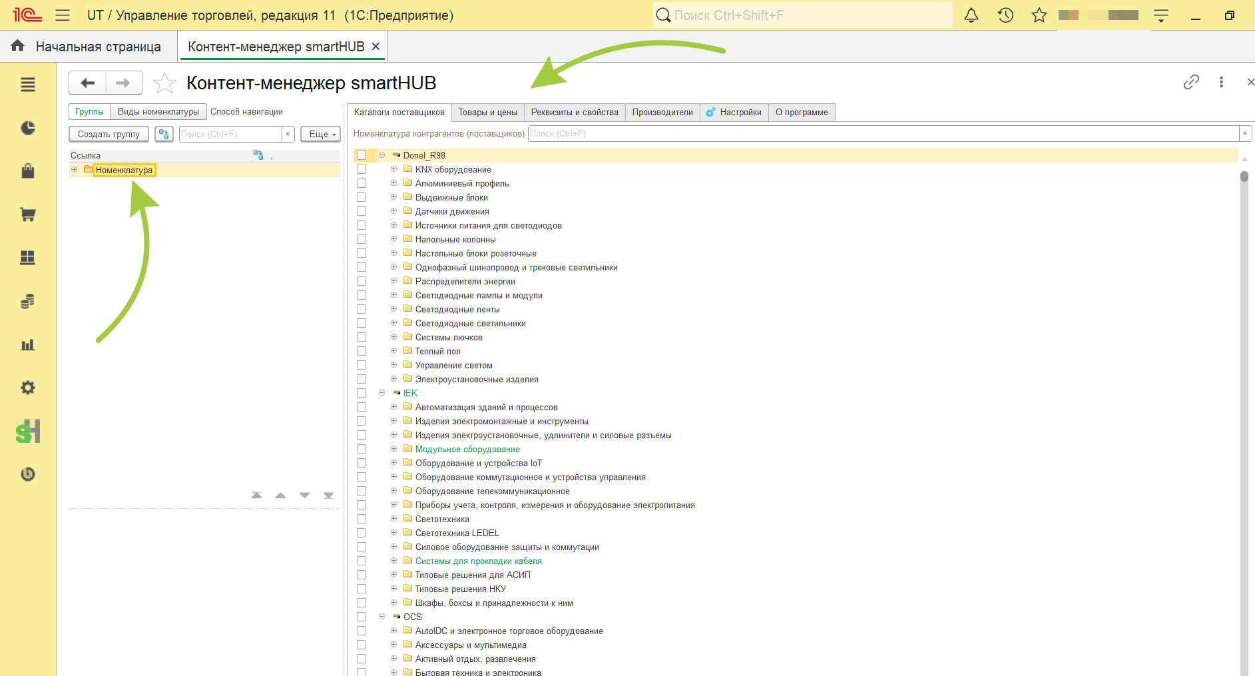Move item down with single down arrow

pos(304,495)
